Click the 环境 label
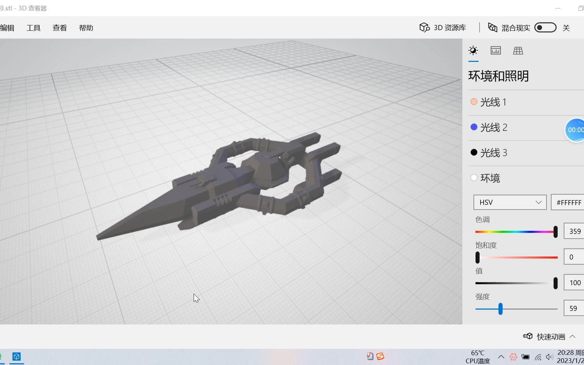The image size is (584, 365). tap(490, 178)
